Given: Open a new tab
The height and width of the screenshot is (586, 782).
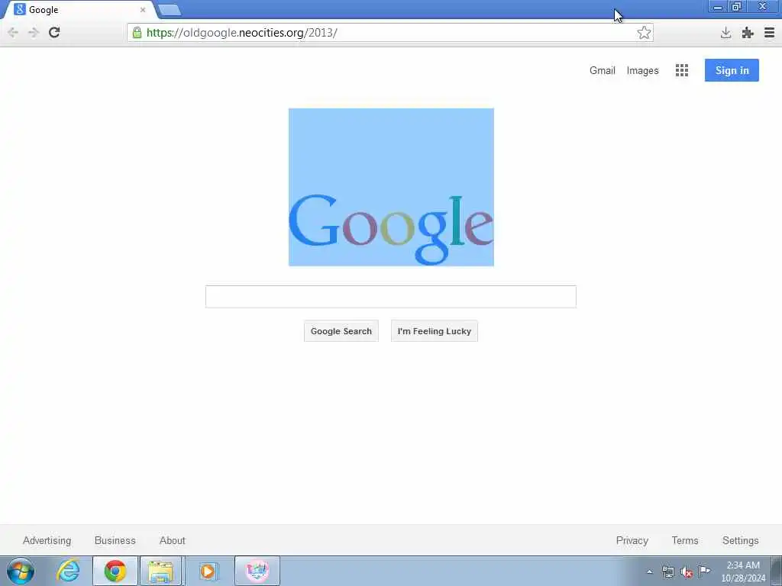Looking at the screenshot, I should click(x=170, y=10).
